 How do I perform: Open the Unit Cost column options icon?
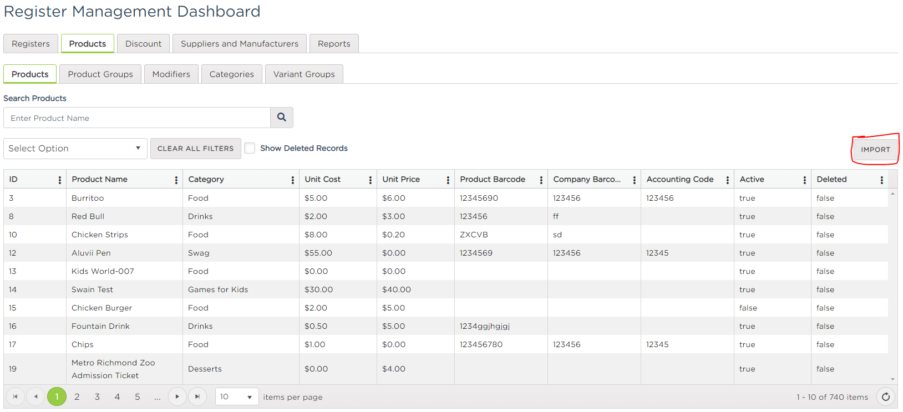(371, 180)
